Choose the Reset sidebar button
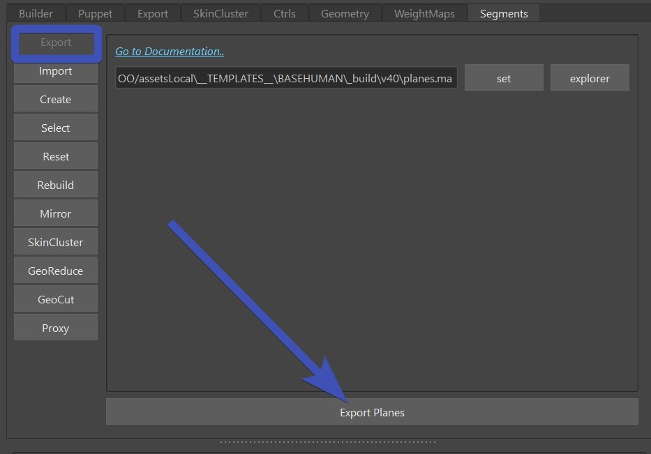Viewport: 651px width, 454px height. (x=56, y=157)
